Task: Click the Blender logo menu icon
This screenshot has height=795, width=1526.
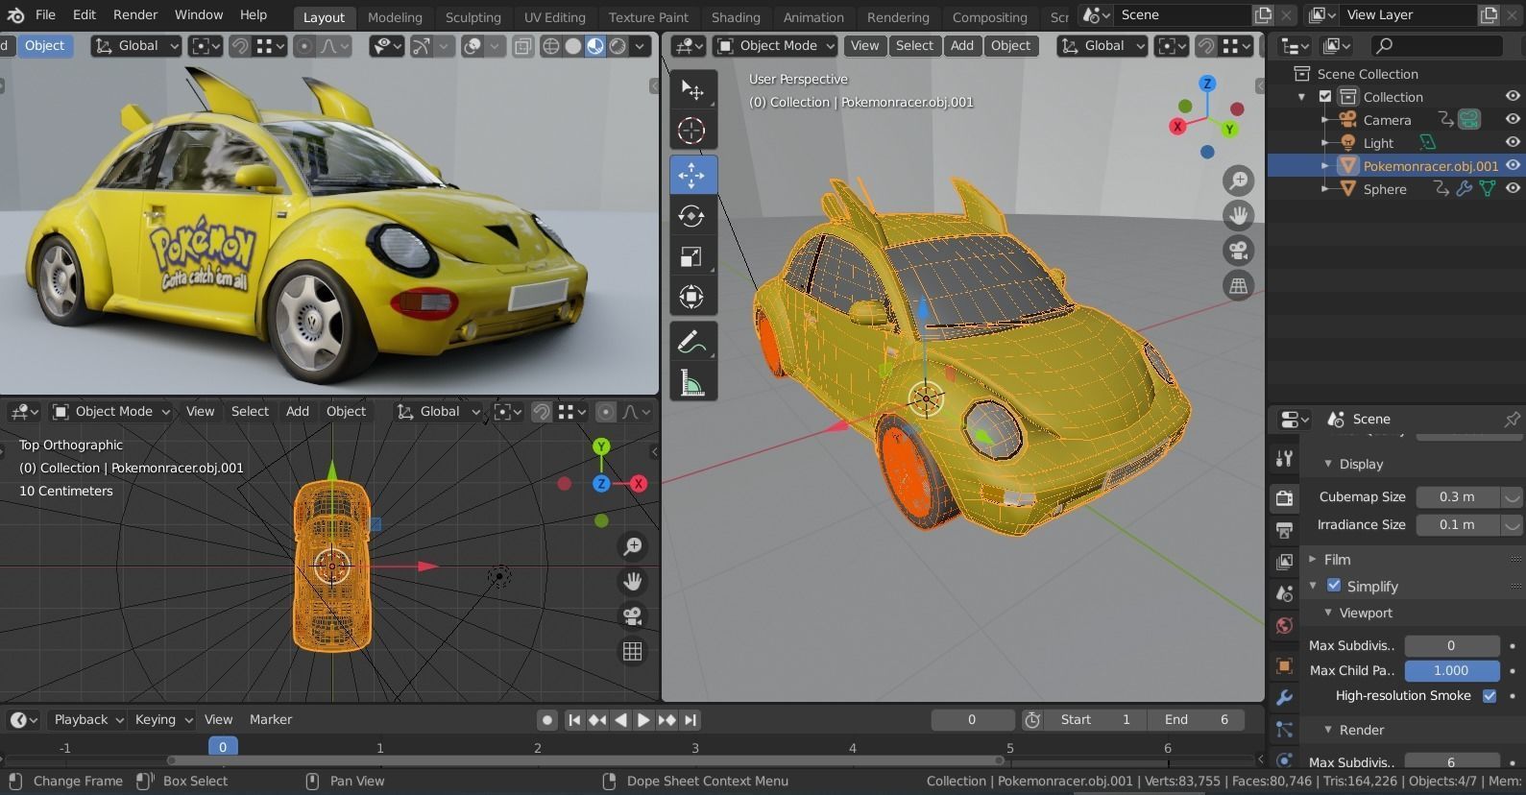Action: (x=15, y=15)
